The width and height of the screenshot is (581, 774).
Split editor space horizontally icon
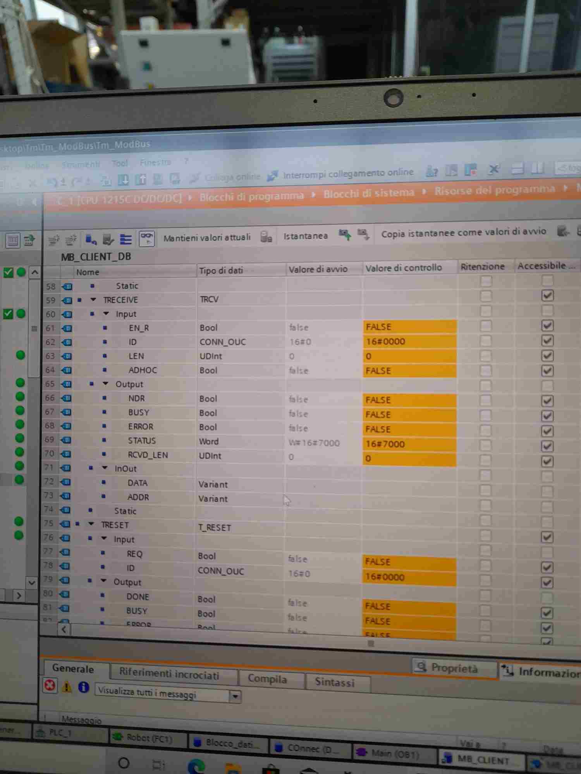click(517, 168)
